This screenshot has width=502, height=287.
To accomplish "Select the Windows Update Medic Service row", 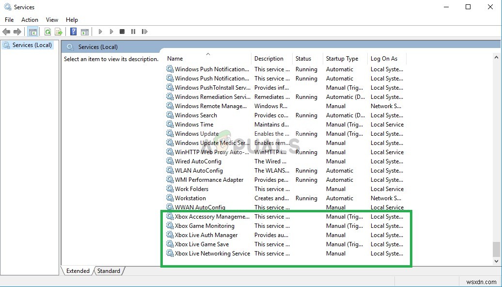I will 285,143.
